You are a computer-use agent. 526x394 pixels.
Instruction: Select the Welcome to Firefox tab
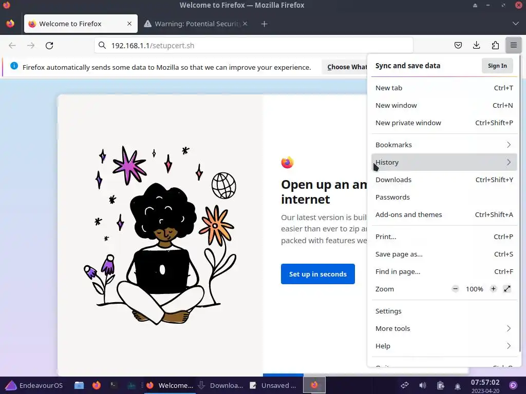(81, 24)
